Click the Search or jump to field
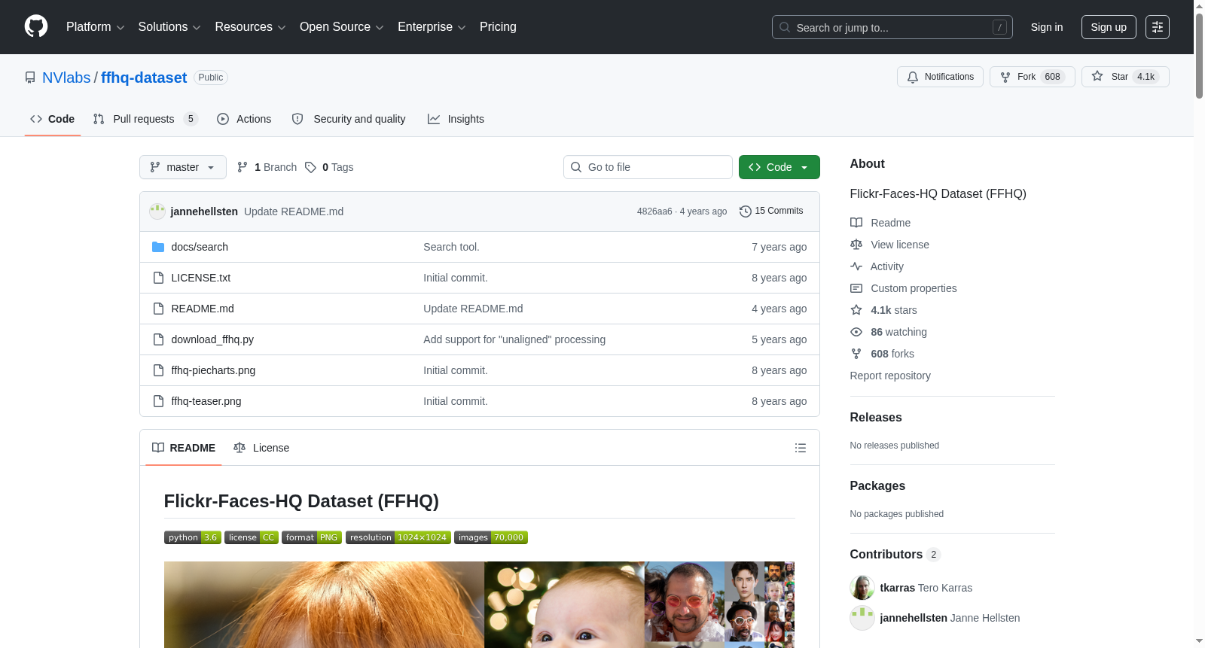Viewport: 1205px width, 648px height. pyautogui.click(x=892, y=27)
